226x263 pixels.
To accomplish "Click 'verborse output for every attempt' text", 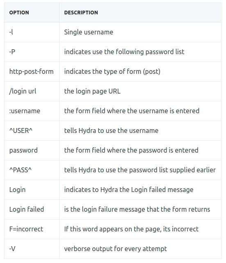I will (x=115, y=249).
